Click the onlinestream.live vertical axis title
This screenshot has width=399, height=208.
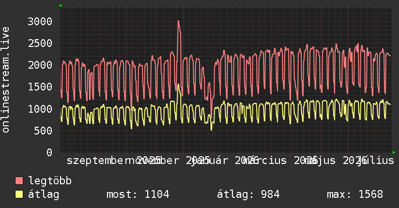coord(6,80)
